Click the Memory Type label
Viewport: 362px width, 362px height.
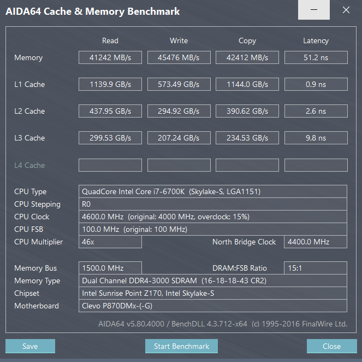pos(37,281)
